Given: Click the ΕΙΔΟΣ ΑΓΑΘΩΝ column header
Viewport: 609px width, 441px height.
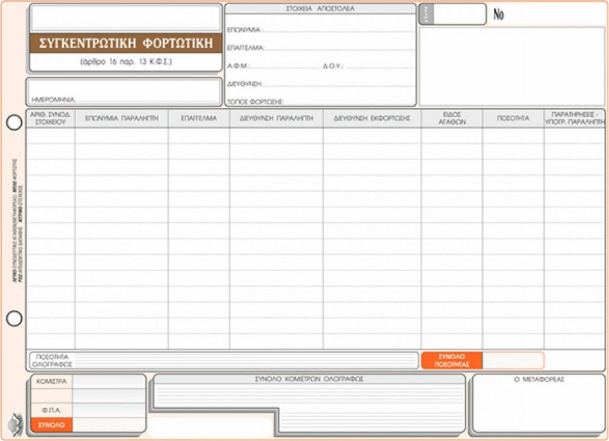Looking at the screenshot, I should [452, 119].
